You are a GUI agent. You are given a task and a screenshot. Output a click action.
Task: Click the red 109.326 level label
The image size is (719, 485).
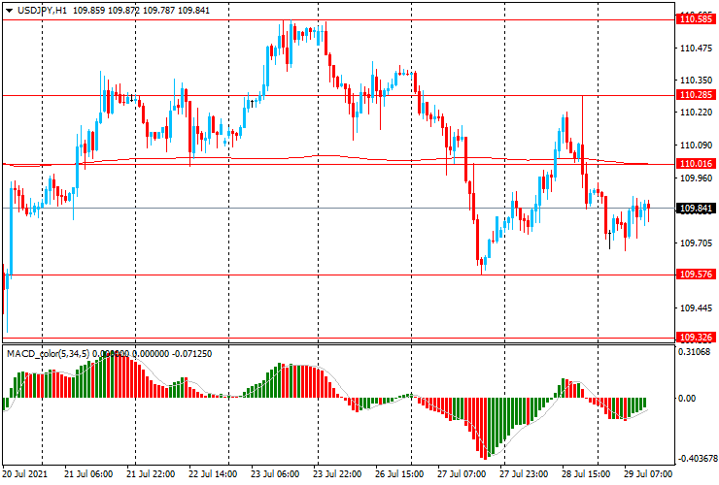pos(696,337)
